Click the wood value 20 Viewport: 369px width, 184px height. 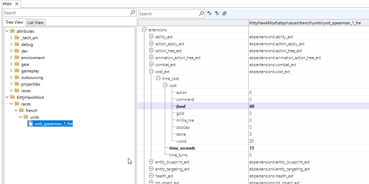(251, 141)
